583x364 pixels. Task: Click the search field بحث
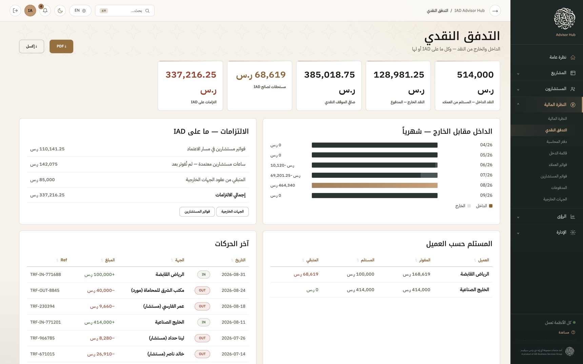point(125,10)
